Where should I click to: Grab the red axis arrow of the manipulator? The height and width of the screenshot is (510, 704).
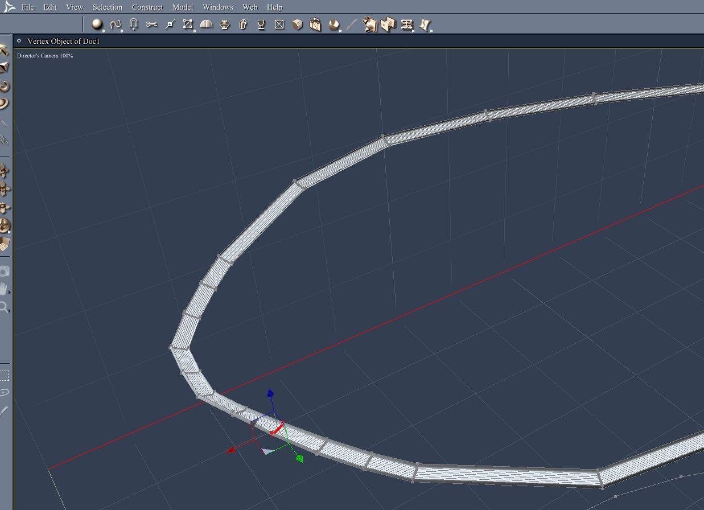pos(230,450)
